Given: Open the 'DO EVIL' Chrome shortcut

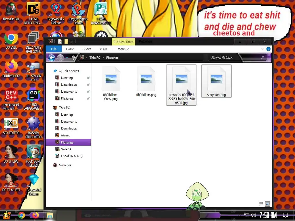Looking at the screenshot, I should click(11, 40).
